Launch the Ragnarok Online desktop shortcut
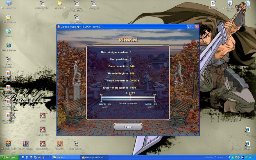 click(42, 144)
